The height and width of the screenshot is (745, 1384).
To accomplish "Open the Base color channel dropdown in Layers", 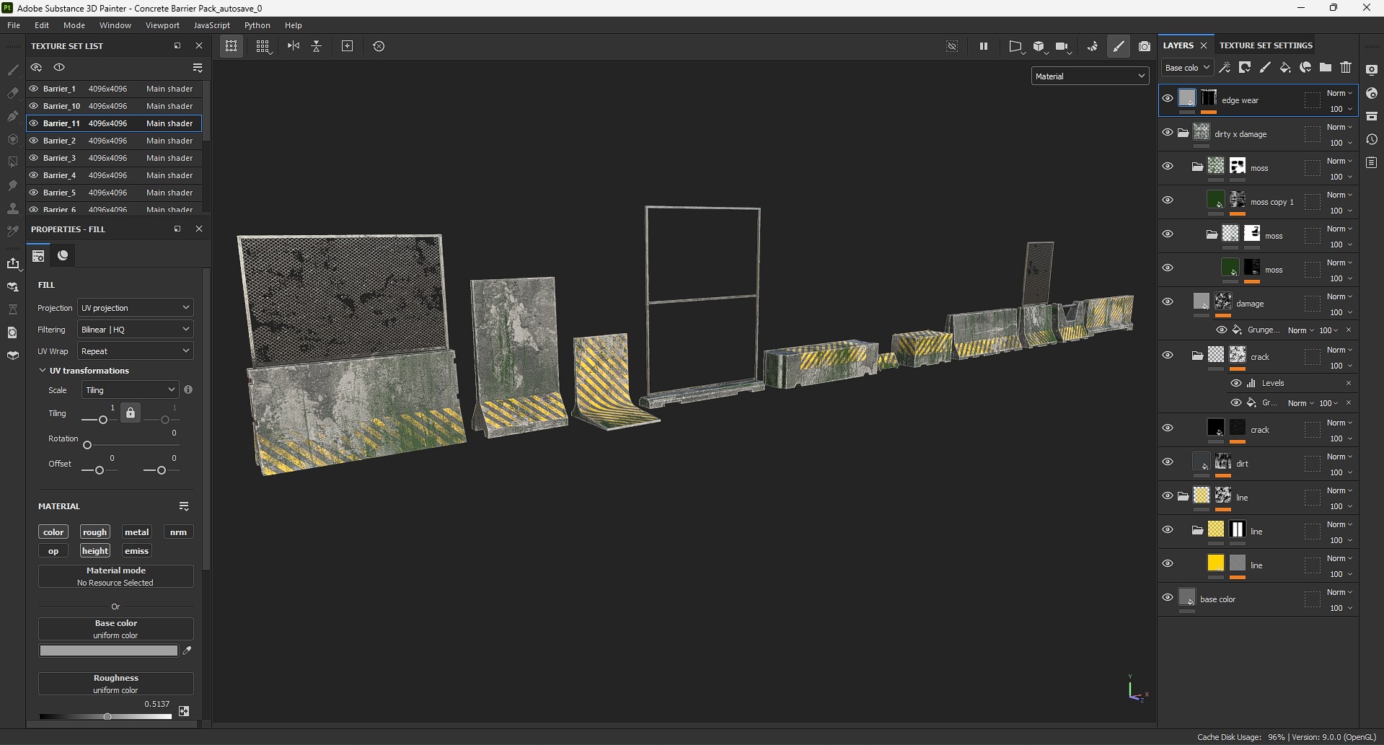I will click(1186, 67).
